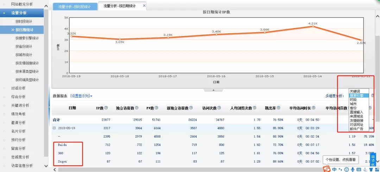Click the help icon beside 跳出率 header
380x172 pixels.
click(x=279, y=108)
